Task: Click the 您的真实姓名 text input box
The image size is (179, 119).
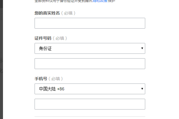Action: pyautogui.click(x=89, y=23)
